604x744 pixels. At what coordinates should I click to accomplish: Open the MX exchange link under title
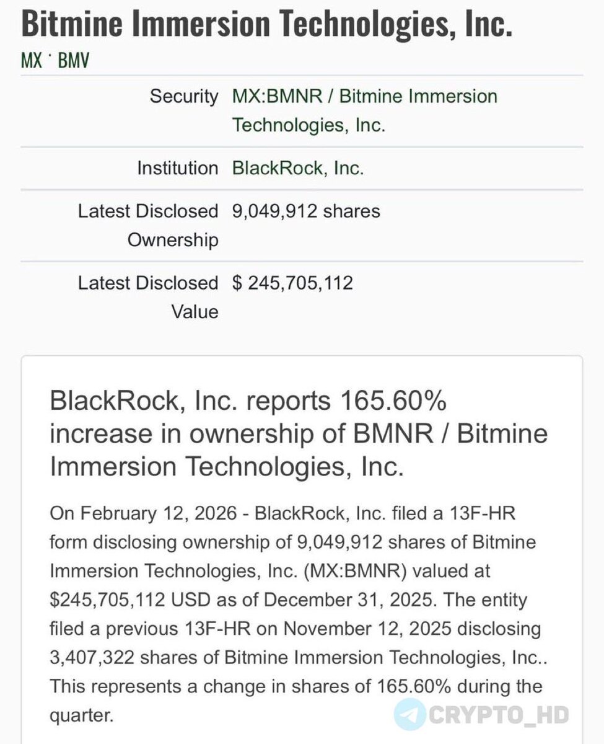tap(31, 61)
